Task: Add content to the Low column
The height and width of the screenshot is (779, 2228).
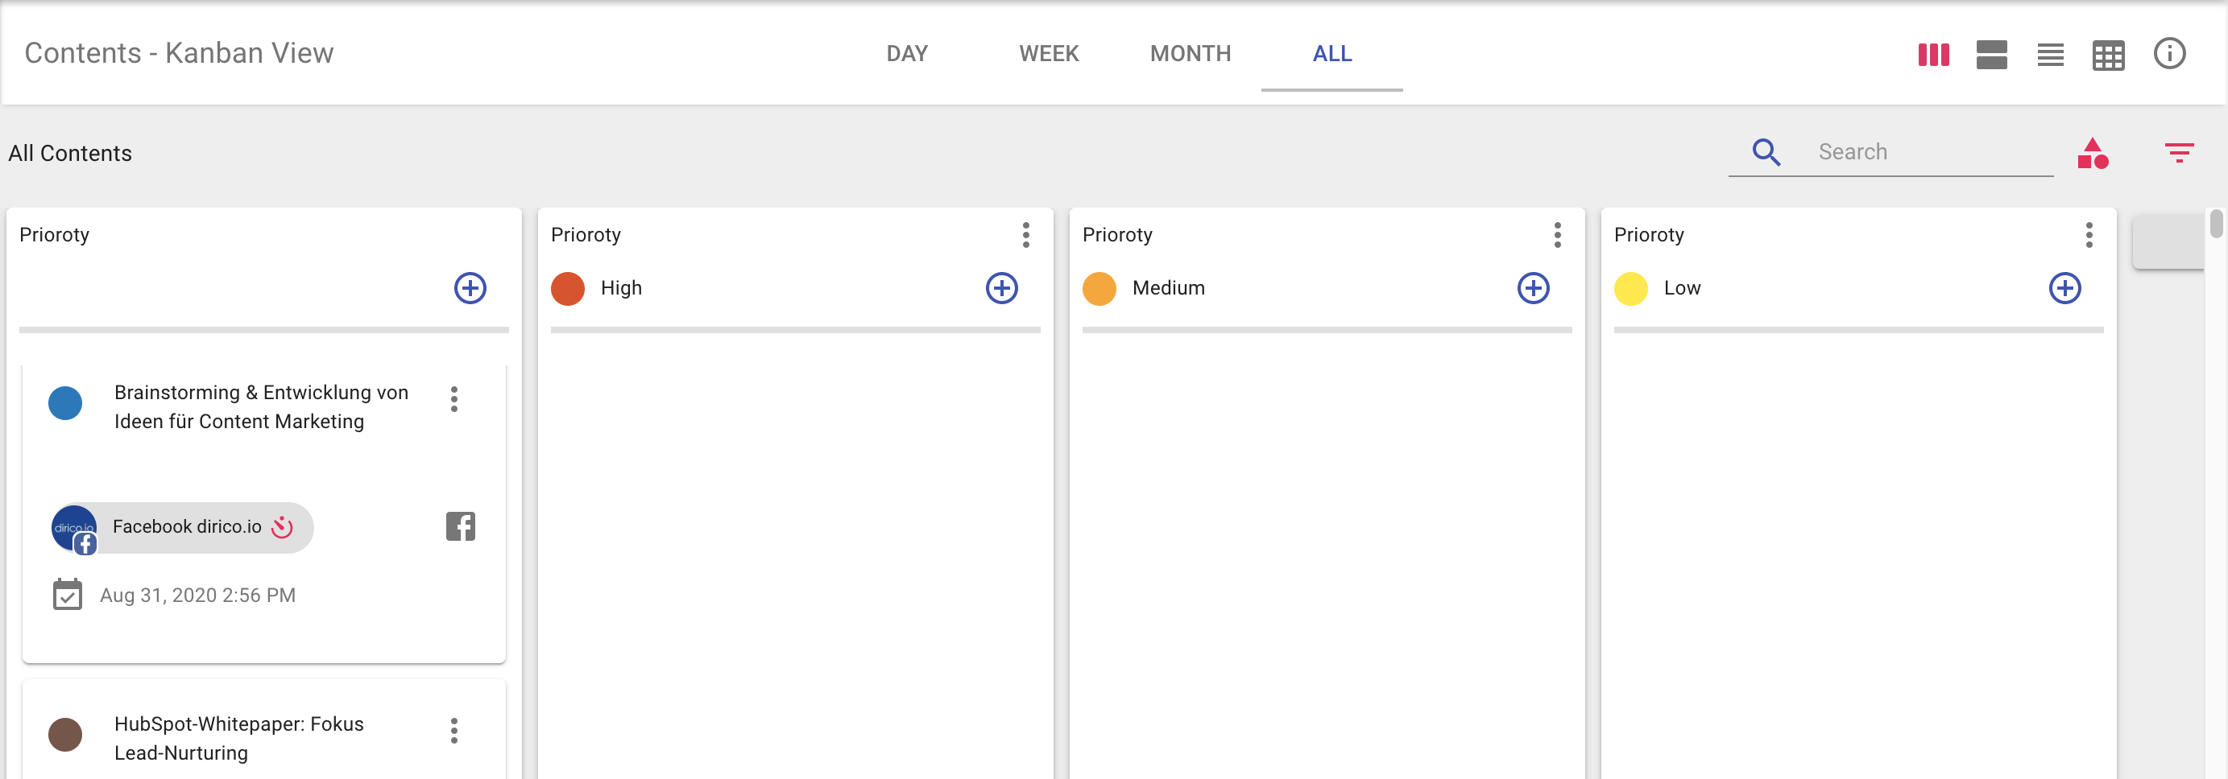Action: tap(2064, 287)
